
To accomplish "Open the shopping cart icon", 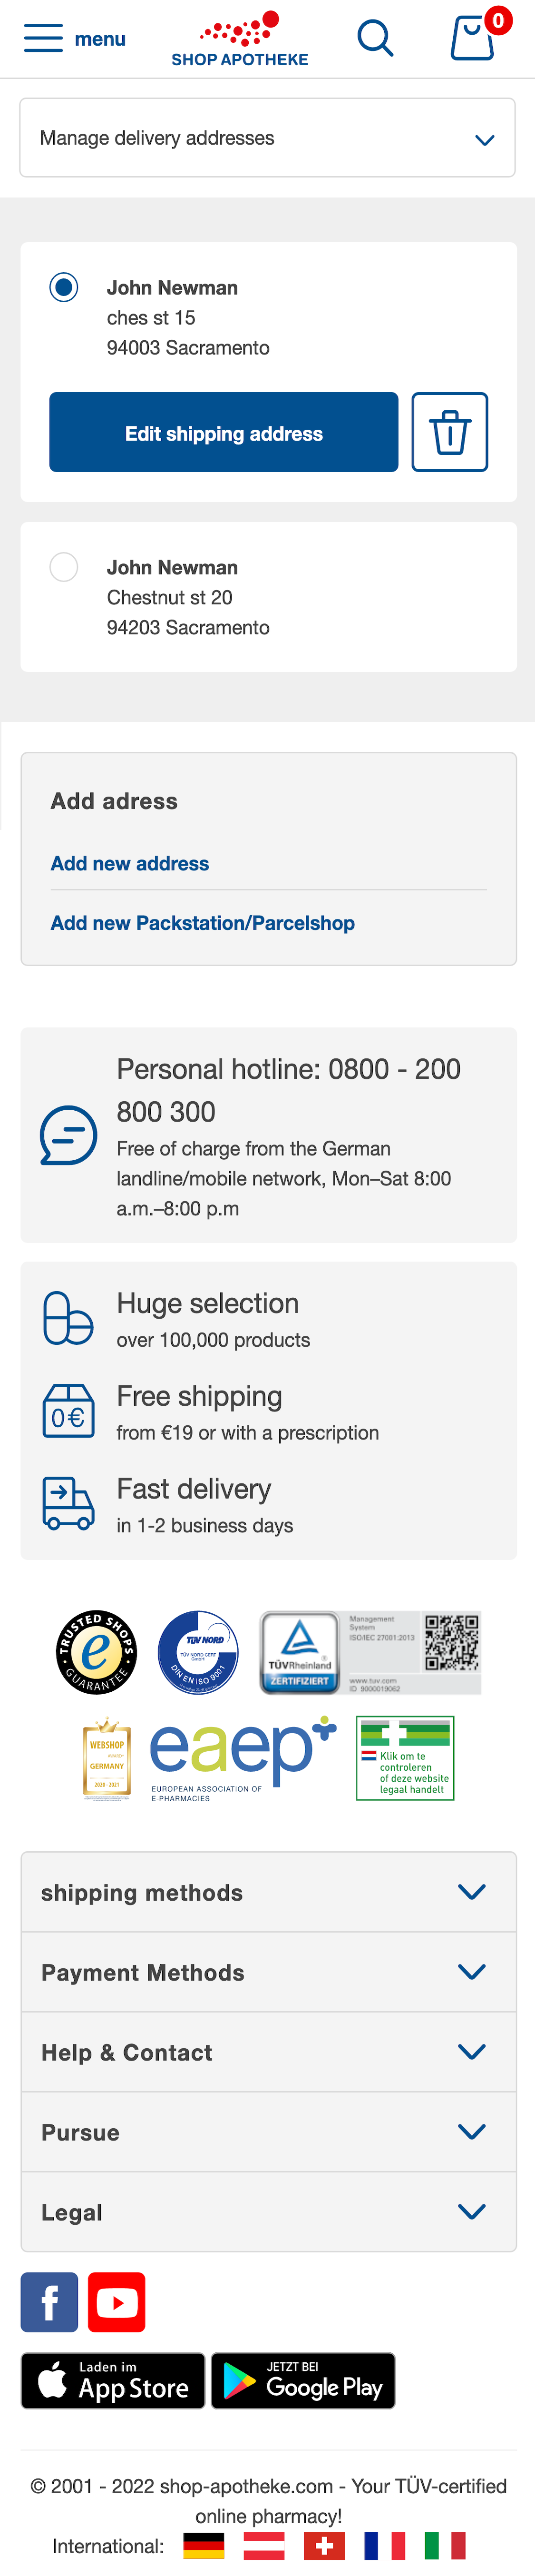I will click(472, 39).
